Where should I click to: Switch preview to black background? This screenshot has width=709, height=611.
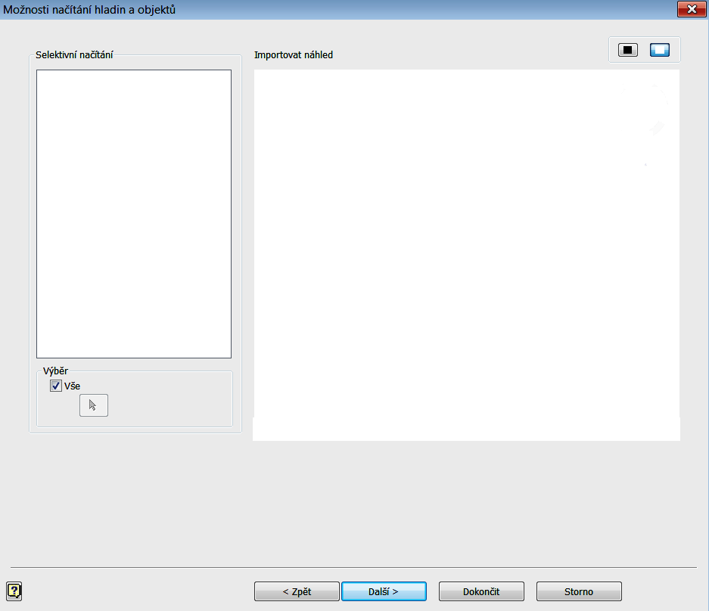coord(627,50)
